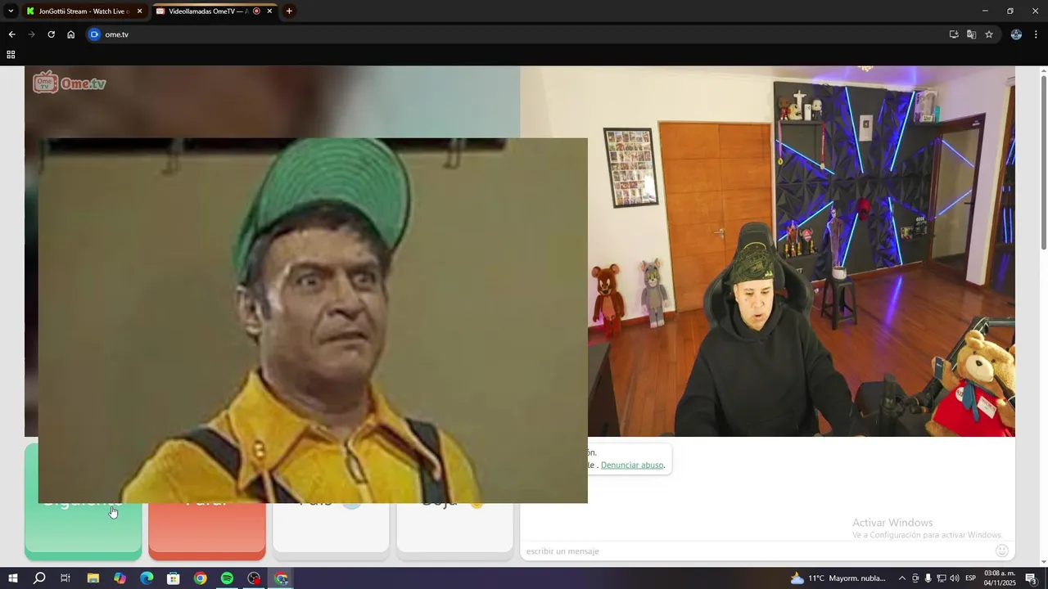Open Windows taskbar search
The image size is (1048, 589).
(39, 578)
